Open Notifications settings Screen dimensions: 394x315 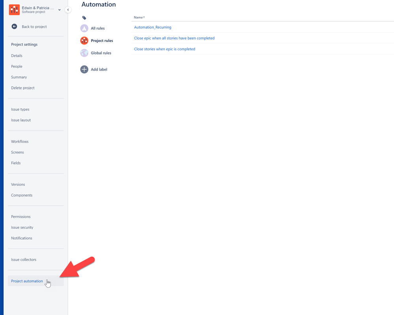pyautogui.click(x=22, y=238)
